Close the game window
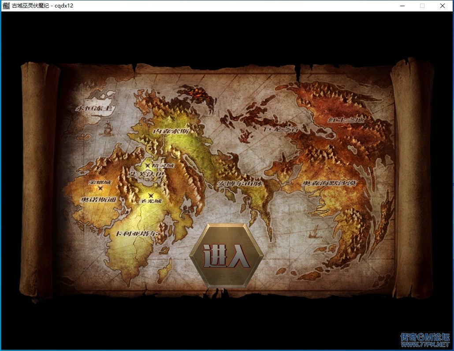 click(x=443, y=6)
